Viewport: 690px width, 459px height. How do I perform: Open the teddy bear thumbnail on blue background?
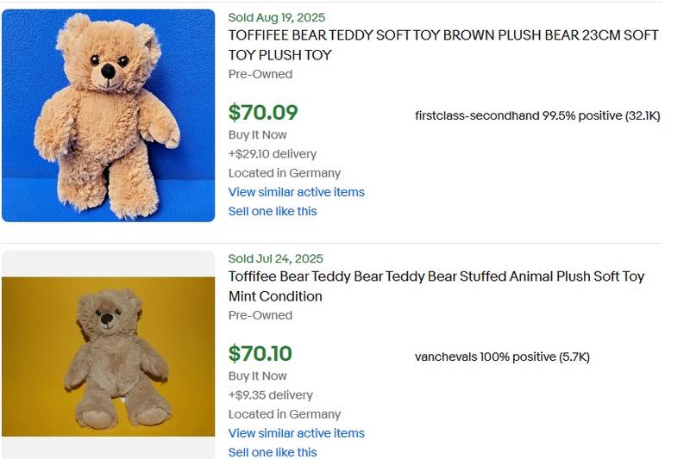coord(108,115)
